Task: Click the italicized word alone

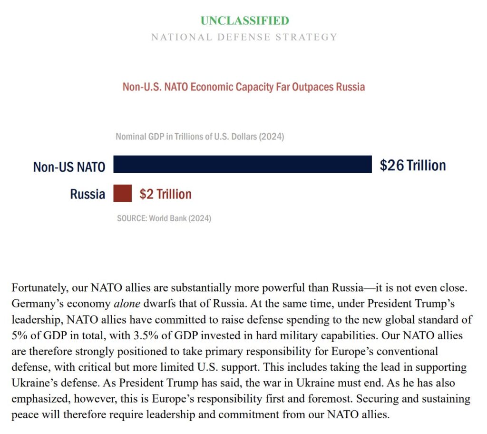Action: (x=127, y=304)
